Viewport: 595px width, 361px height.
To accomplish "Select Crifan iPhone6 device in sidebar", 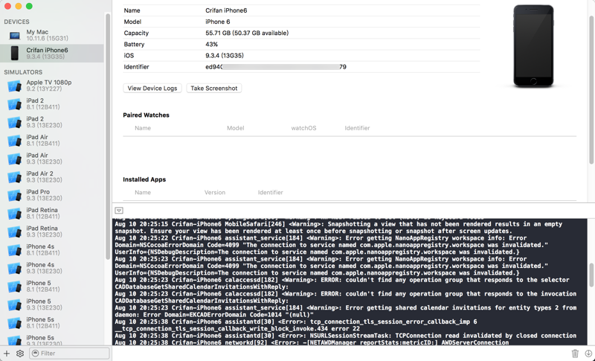I will tap(51, 53).
